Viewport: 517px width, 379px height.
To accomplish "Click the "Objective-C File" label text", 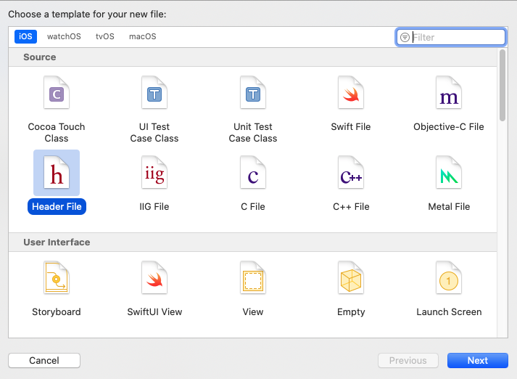I will [449, 127].
